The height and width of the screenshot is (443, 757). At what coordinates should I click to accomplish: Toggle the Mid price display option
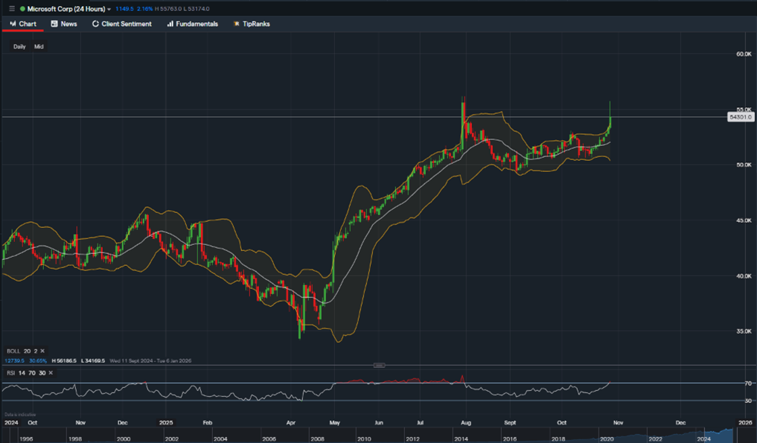(x=38, y=46)
